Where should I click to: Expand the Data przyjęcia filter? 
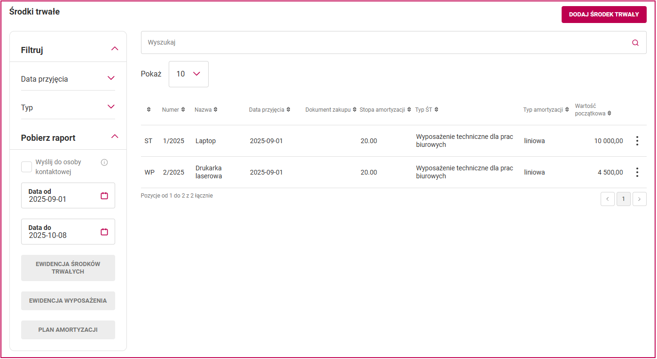pos(111,78)
